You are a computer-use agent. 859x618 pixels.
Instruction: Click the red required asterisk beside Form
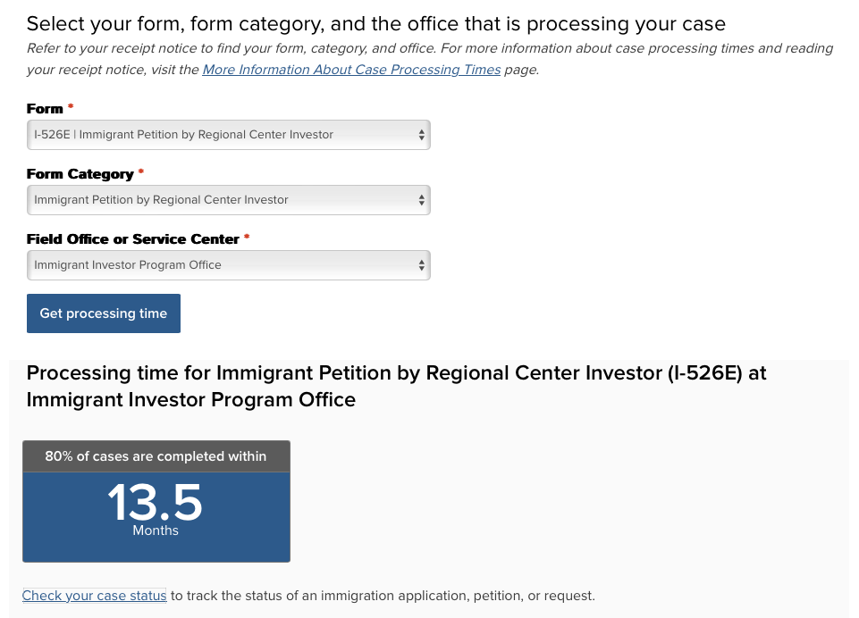(71, 108)
